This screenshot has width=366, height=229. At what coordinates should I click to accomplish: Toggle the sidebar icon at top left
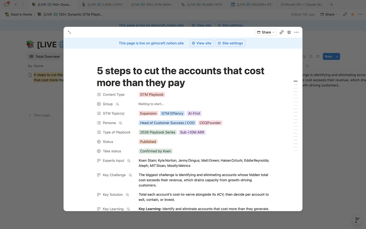coord(7,4)
